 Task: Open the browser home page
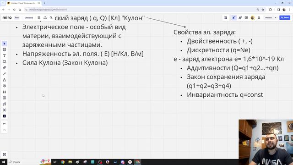(x=20, y=10)
